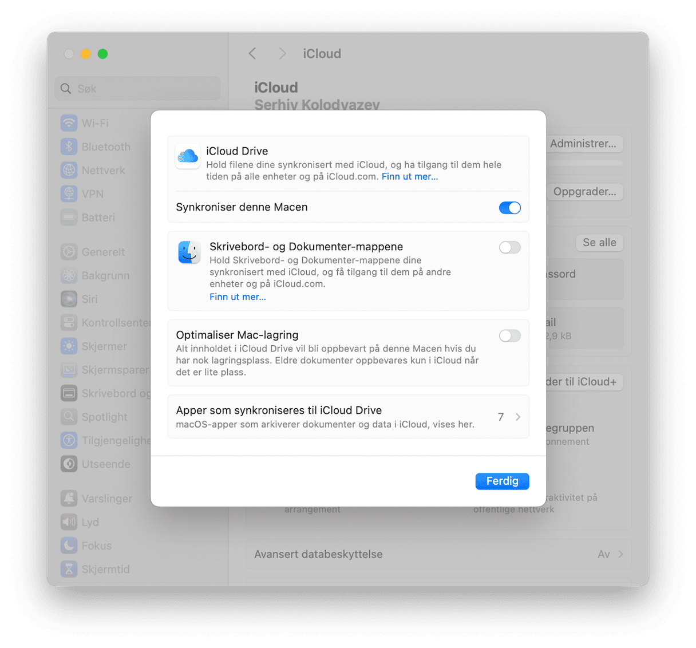Select Bakgrunn label in sidebar
The height and width of the screenshot is (648, 696).
coord(106,275)
